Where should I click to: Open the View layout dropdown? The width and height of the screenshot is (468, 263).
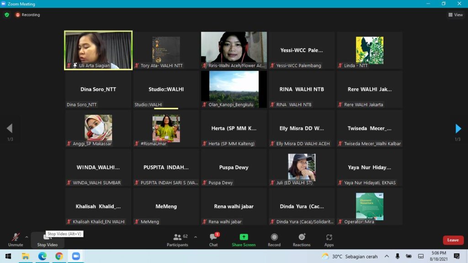[455, 15]
